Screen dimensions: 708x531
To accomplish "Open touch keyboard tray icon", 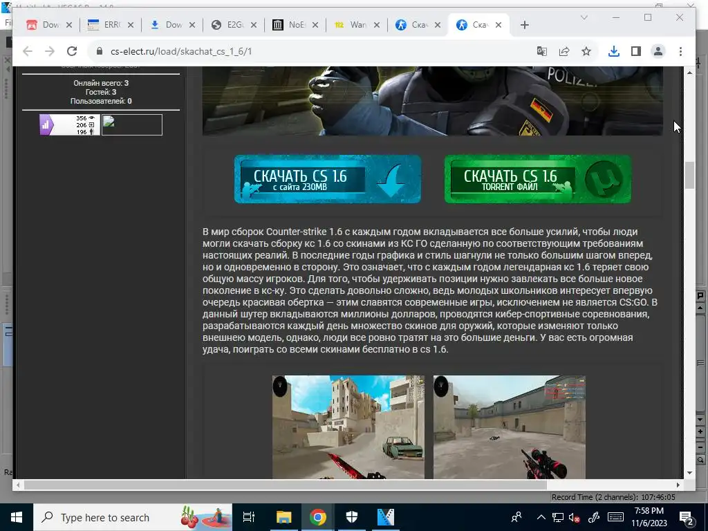I will point(616,517).
